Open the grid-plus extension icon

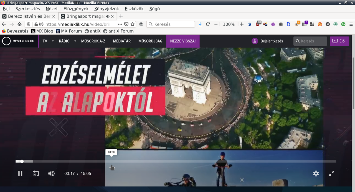click(x=312, y=24)
